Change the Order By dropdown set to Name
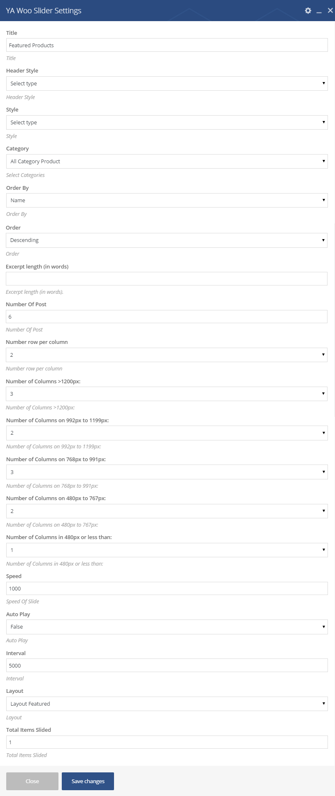The height and width of the screenshot is (796, 335). 167,200
